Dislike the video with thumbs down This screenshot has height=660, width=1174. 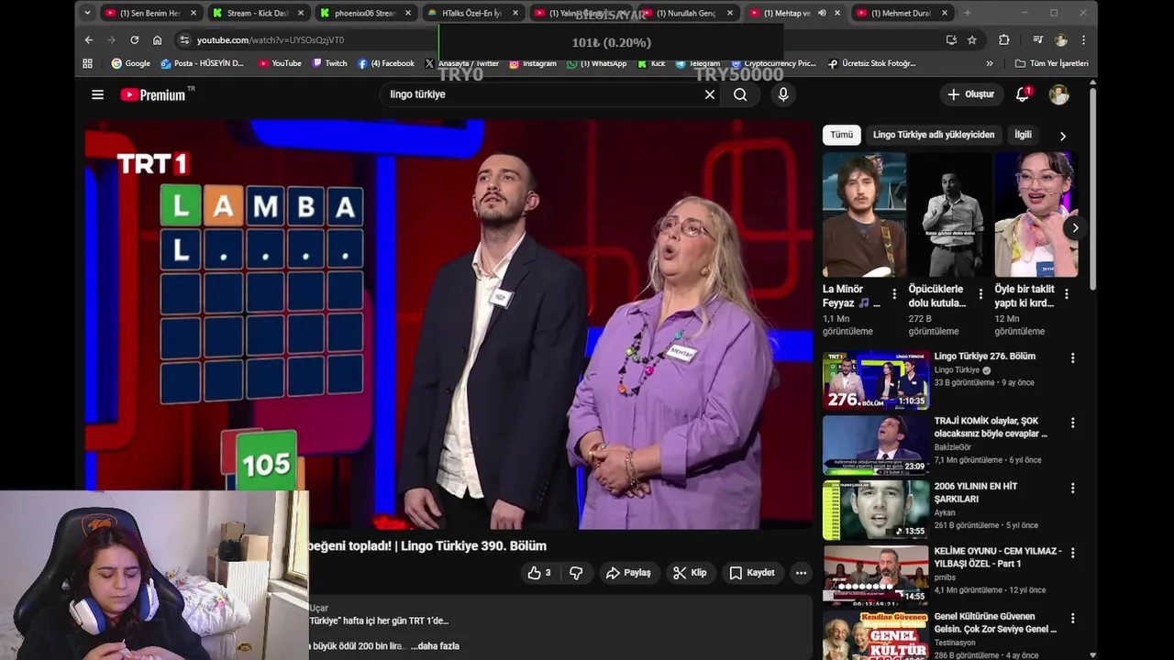tap(576, 573)
